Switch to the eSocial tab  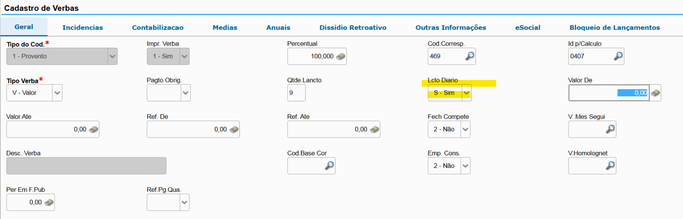[528, 28]
